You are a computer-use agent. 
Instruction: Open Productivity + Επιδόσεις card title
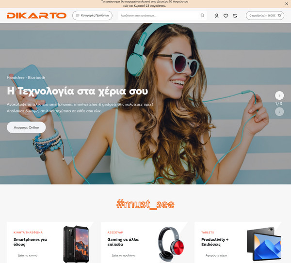[x=215, y=242]
